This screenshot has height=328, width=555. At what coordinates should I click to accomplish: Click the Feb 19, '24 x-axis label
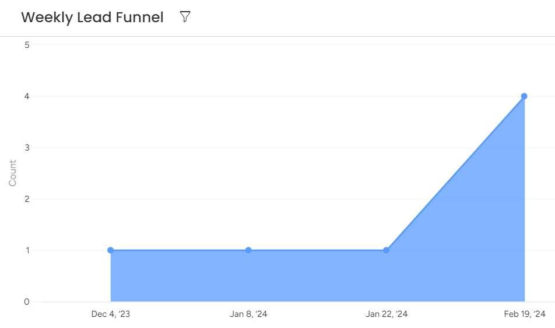(x=525, y=314)
